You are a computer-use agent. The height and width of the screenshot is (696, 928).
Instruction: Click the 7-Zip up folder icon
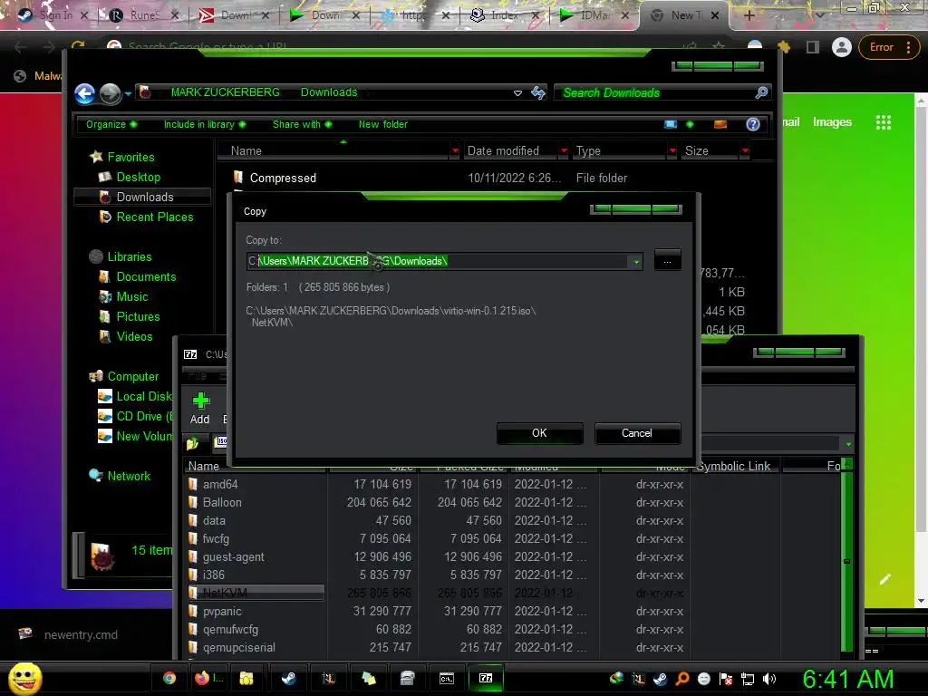(x=192, y=442)
